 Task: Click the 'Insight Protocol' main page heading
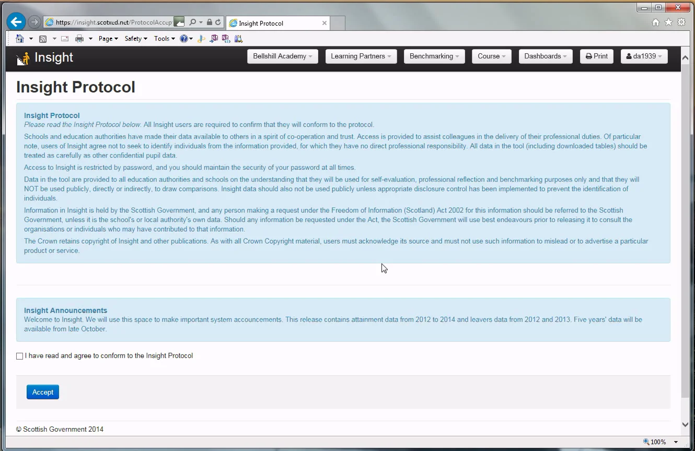point(76,87)
